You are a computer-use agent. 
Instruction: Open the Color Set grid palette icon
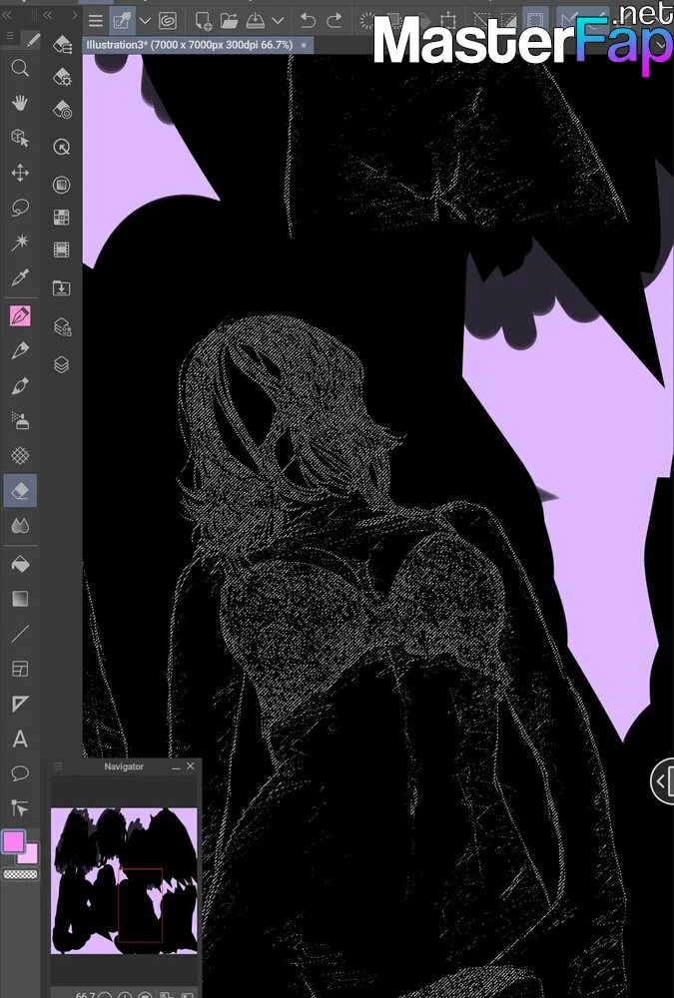[x=62, y=218]
